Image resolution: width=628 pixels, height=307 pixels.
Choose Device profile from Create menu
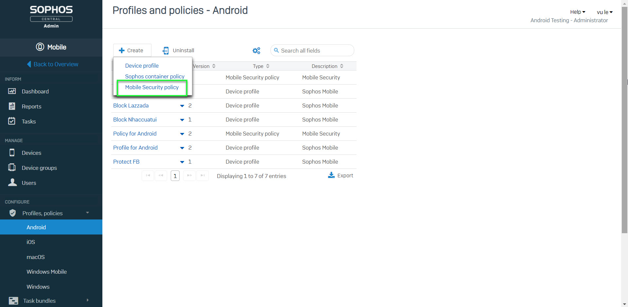tap(142, 66)
